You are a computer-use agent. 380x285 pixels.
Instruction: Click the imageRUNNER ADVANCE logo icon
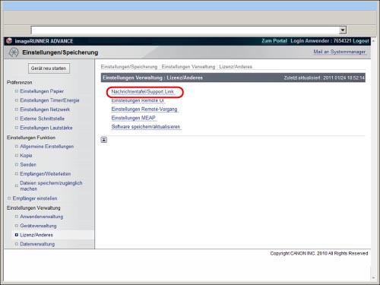pos(9,41)
